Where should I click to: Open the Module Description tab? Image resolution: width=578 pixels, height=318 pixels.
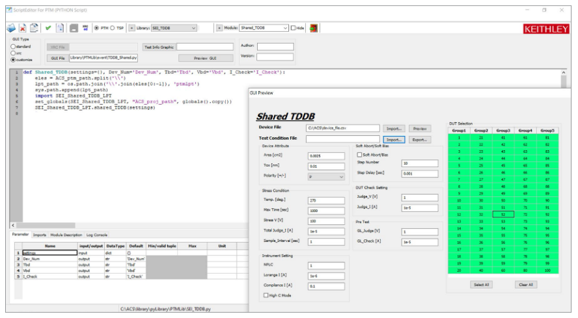point(66,235)
